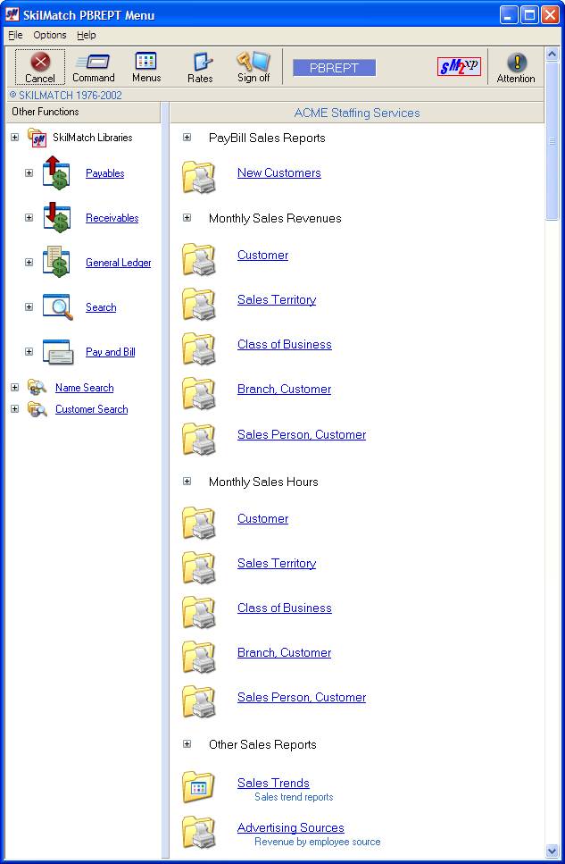Open the Options menu
This screenshot has width=565, height=864.
[50, 35]
